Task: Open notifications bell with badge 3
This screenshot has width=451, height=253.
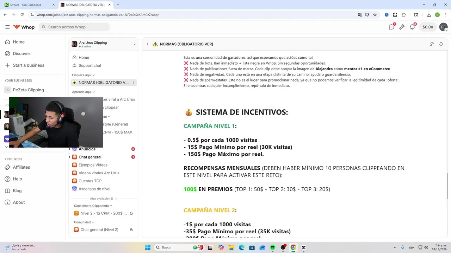Action: 412,27
